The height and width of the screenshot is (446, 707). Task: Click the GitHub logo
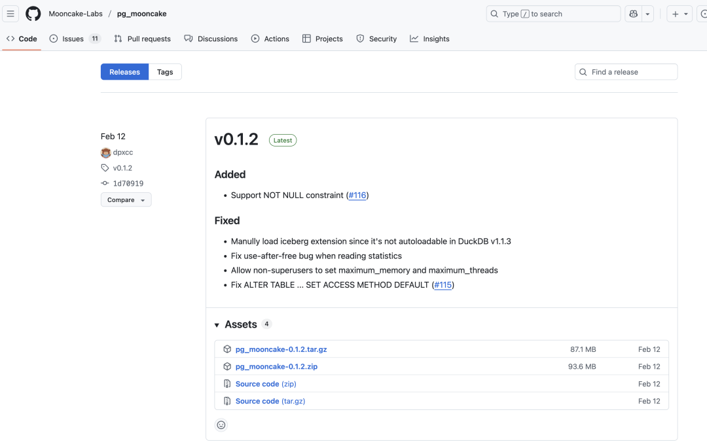pos(33,14)
